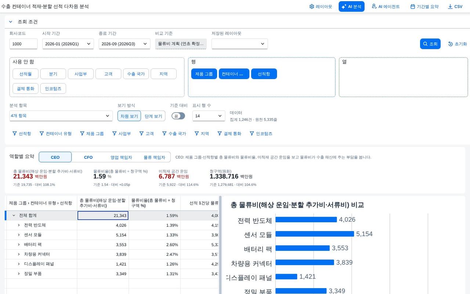Image resolution: width=470 pixels, height=294 pixels.
Task: Open the 제품 그룹 filter
Action: click(92, 133)
